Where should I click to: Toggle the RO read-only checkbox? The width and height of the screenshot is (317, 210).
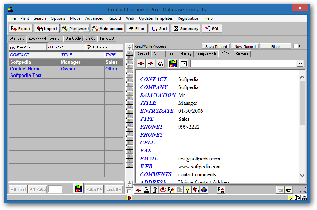click(x=295, y=46)
